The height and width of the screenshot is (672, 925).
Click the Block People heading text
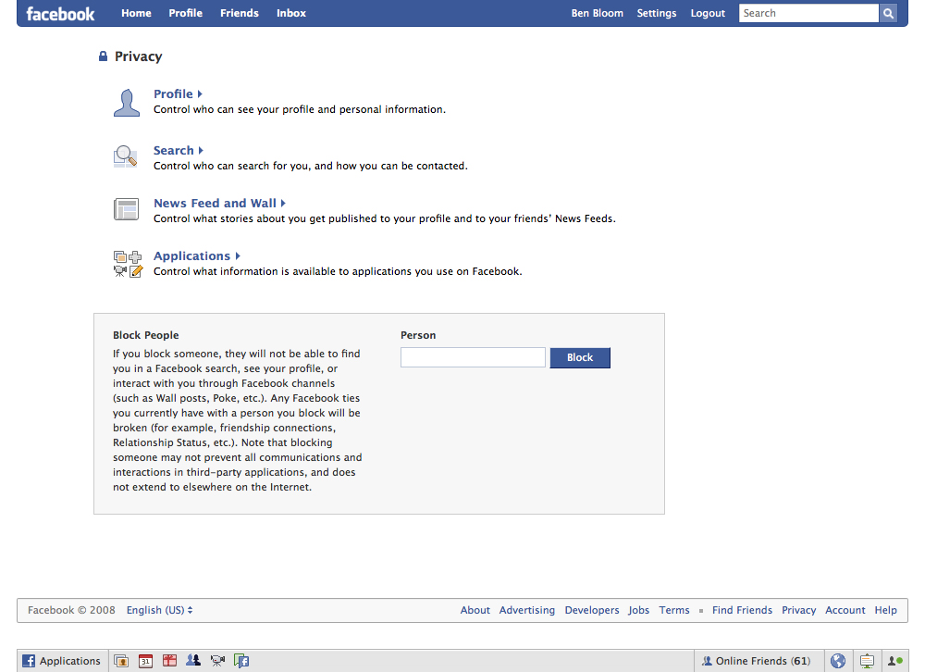pos(146,335)
